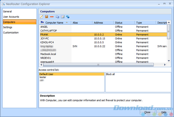
Task: Click the Block all rule entry
Action: 110,74
